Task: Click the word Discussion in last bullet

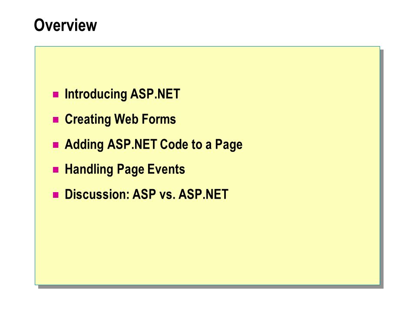Action: coord(97,194)
